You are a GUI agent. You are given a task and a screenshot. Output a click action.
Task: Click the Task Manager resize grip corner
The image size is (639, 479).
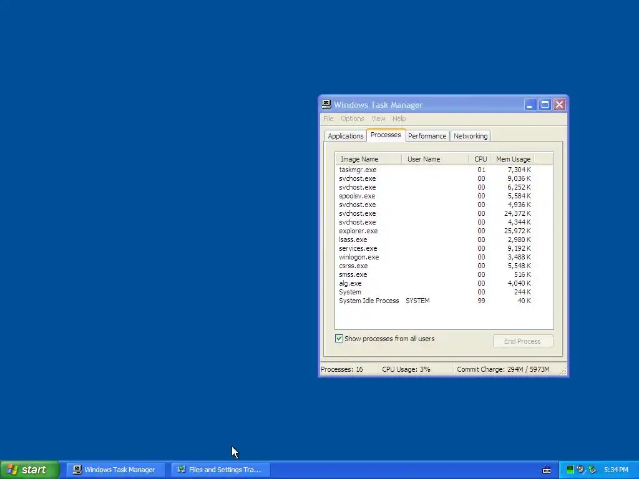coord(563,371)
